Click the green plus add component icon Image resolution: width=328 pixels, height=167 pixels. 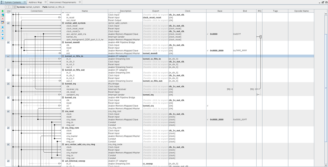(2, 11)
